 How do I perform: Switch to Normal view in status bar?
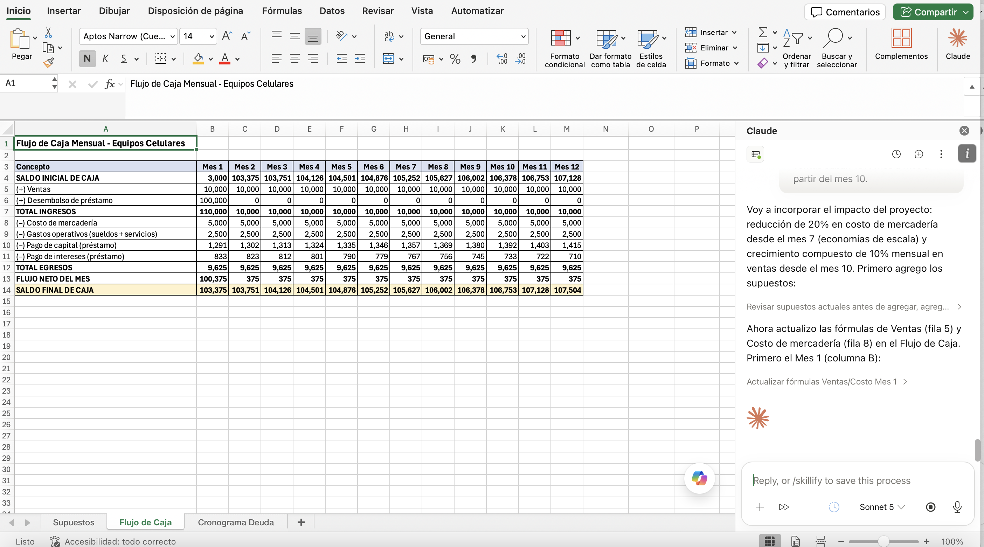click(770, 541)
